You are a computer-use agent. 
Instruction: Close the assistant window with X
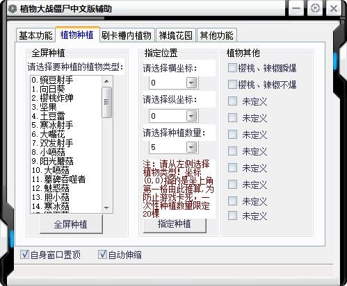coord(334,8)
